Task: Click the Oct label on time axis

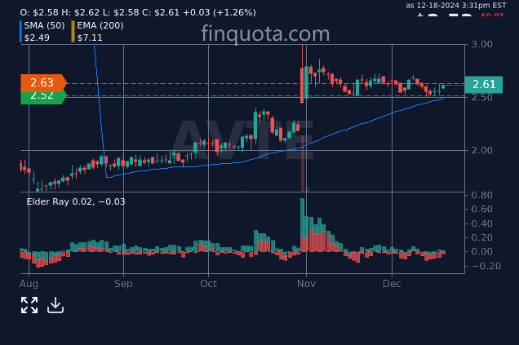Action: tap(209, 284)
